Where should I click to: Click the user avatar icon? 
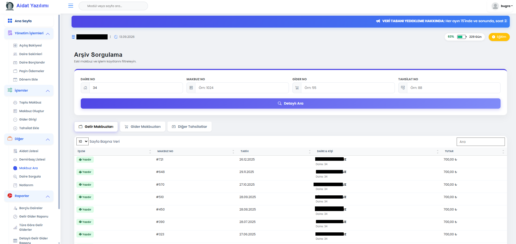pyautogui.click(x=495, y=6)
